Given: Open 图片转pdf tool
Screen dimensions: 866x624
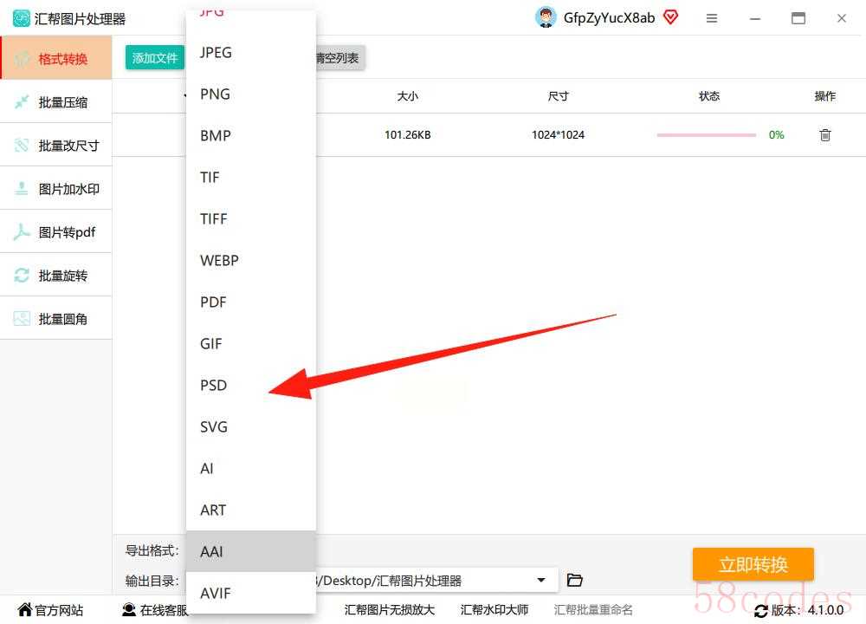Looking at the screenshot, I should (x=55, y=232).
